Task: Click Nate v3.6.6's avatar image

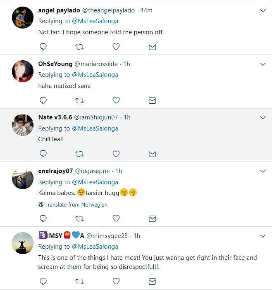Action: (23, 124)
